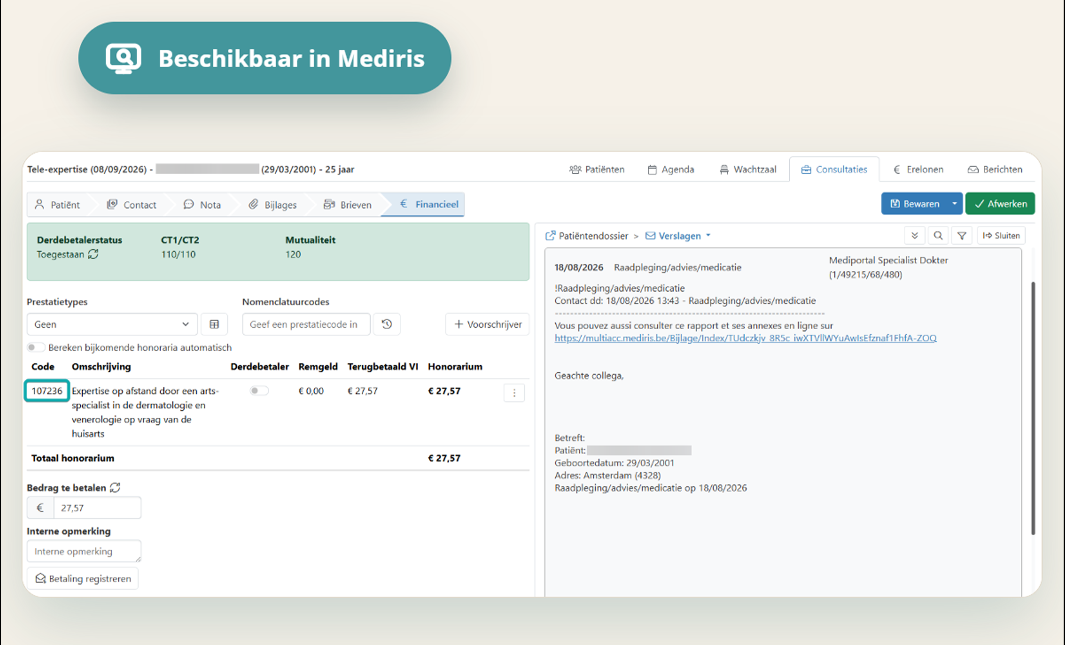Click Betaling registreren

(x=83, y=578)
